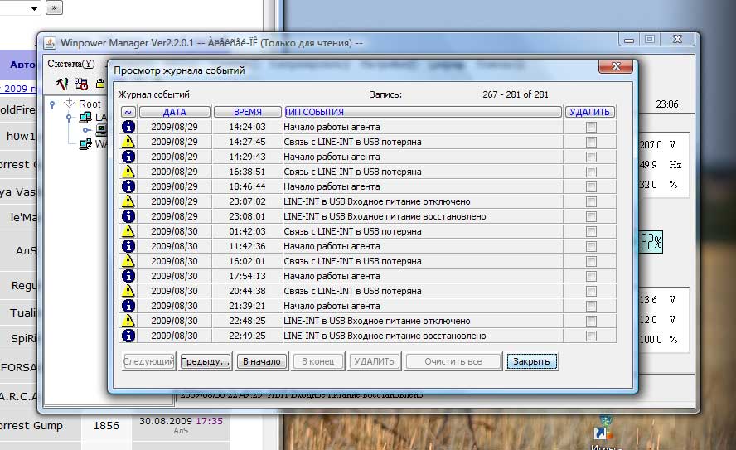The width and height of the screenshot is (736, 450).
Task: Tick delete checkbox for 14:24:03 event
Action: click(591, 127)
